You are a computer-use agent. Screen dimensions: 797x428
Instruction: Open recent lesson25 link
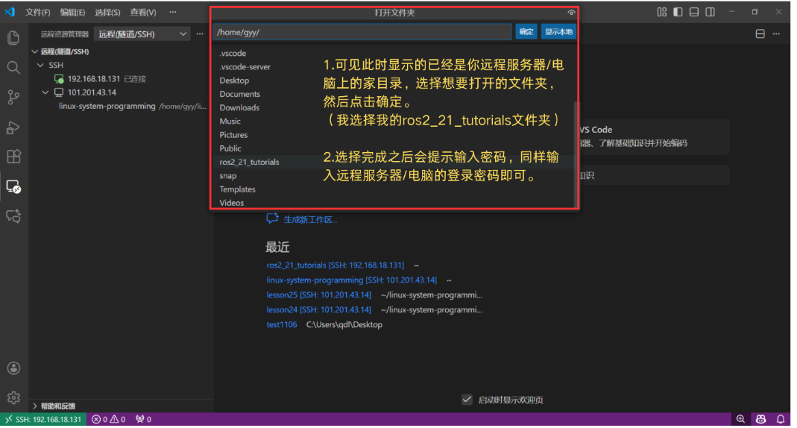click(318, 295)
